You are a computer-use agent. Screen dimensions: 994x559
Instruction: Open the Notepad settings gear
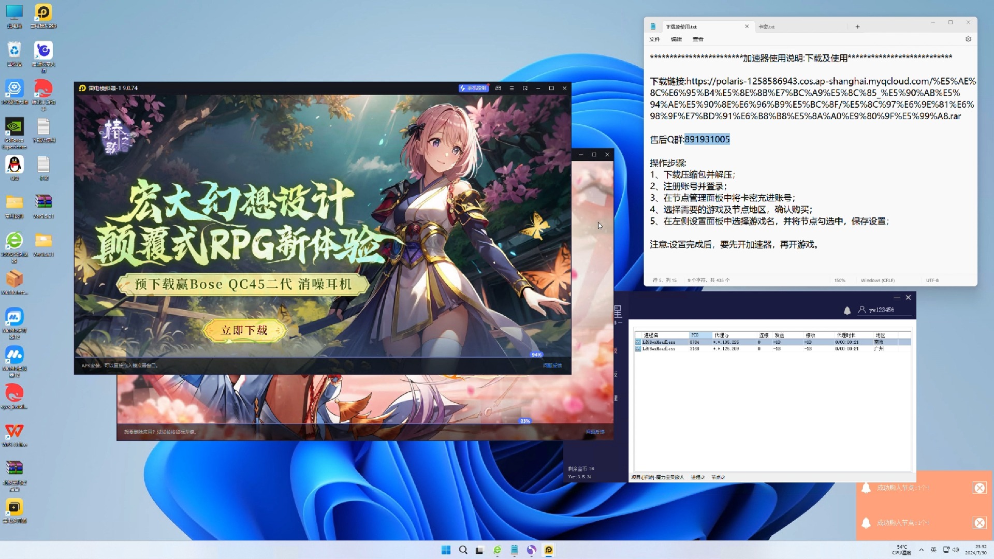pyautogui.click(x=968, y=39)
